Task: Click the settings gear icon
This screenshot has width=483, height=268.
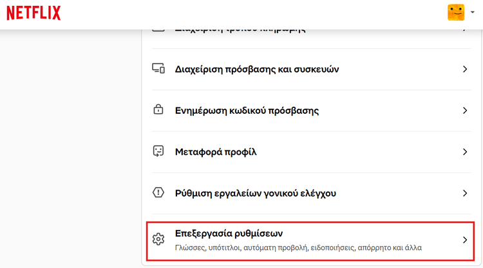Action: click(158, 240)
